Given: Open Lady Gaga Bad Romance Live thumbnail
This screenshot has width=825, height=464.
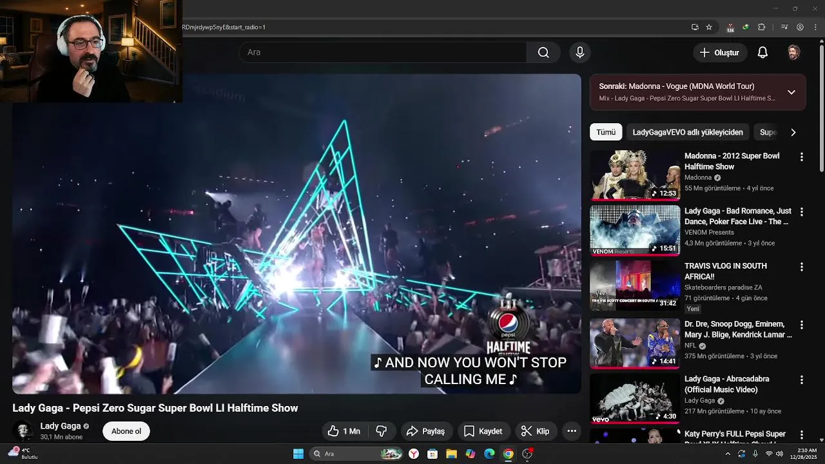Looking at the screenshot, I should click(x=635, y=230).
